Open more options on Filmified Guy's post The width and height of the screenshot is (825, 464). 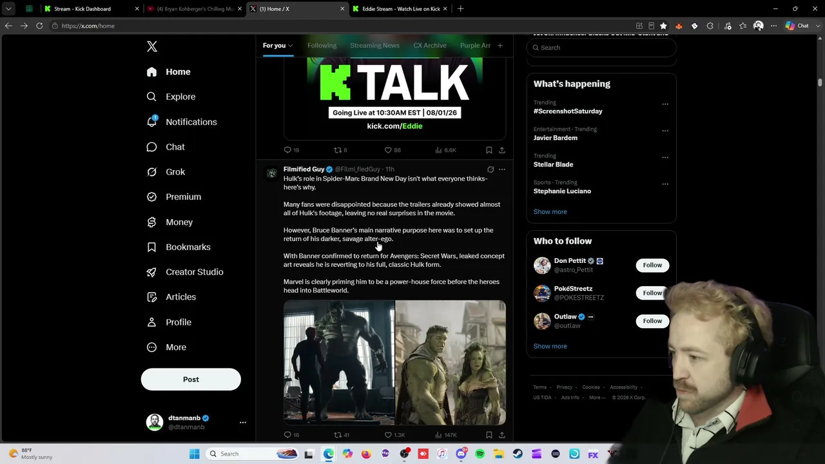(502, 169)
